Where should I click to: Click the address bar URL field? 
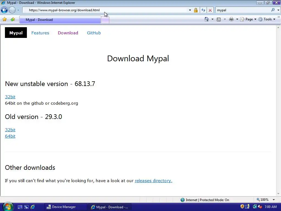point(106,10)
